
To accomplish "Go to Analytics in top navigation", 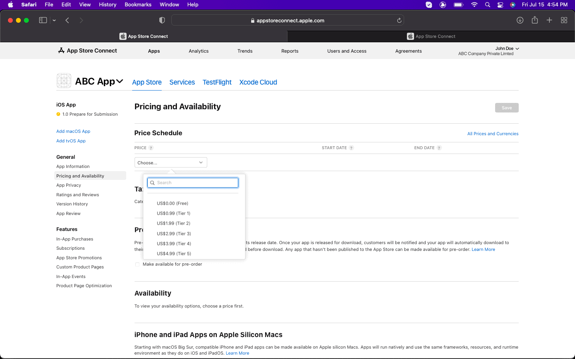I will pos(198,51).
